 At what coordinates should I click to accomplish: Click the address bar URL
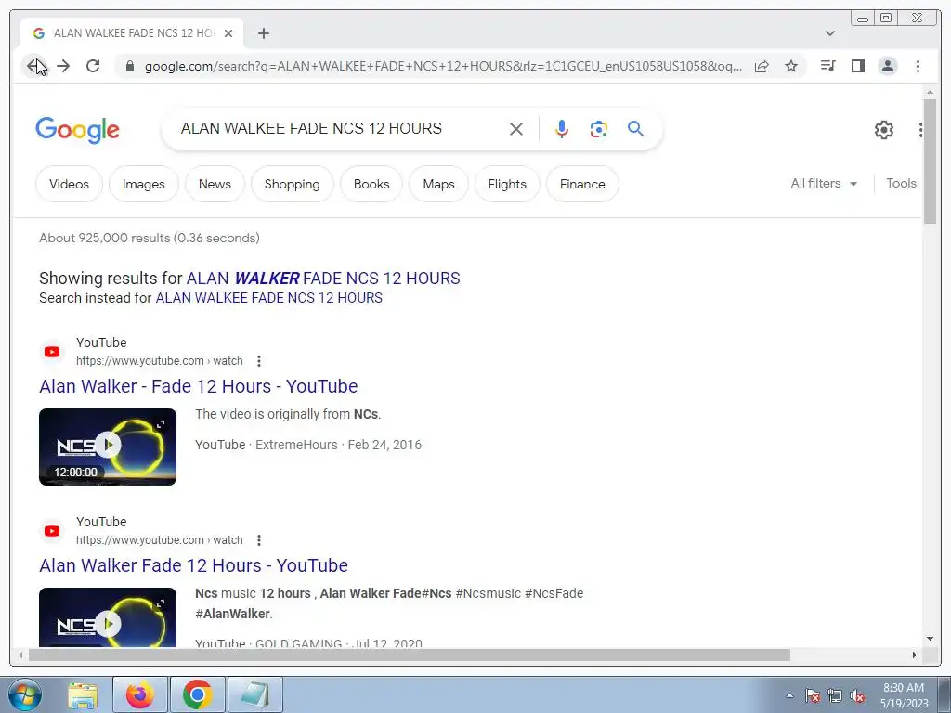pyautogui.click(x=443, y=66)
